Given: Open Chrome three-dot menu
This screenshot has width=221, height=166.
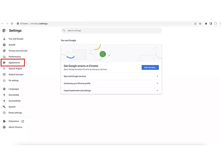Looking at the screenshot, I should point(220,24).
